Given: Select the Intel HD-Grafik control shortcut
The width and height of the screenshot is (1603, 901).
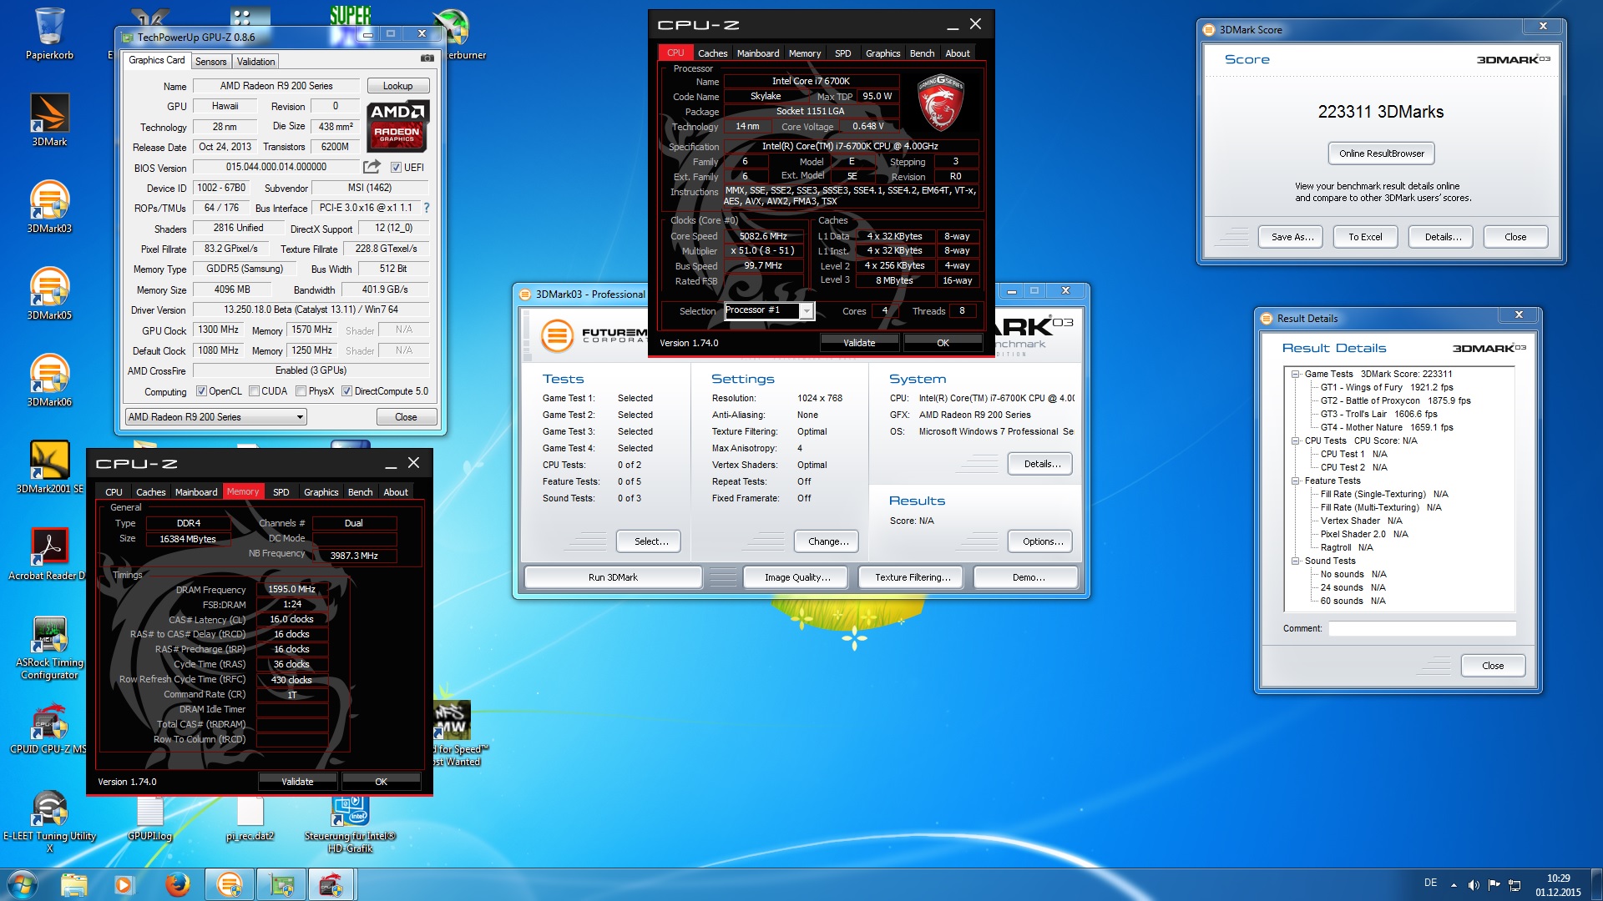Looking at the screenshot, I should [350, 824].
